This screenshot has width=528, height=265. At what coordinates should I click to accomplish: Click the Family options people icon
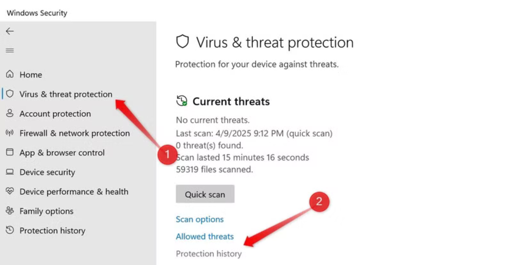click(10, 211)
